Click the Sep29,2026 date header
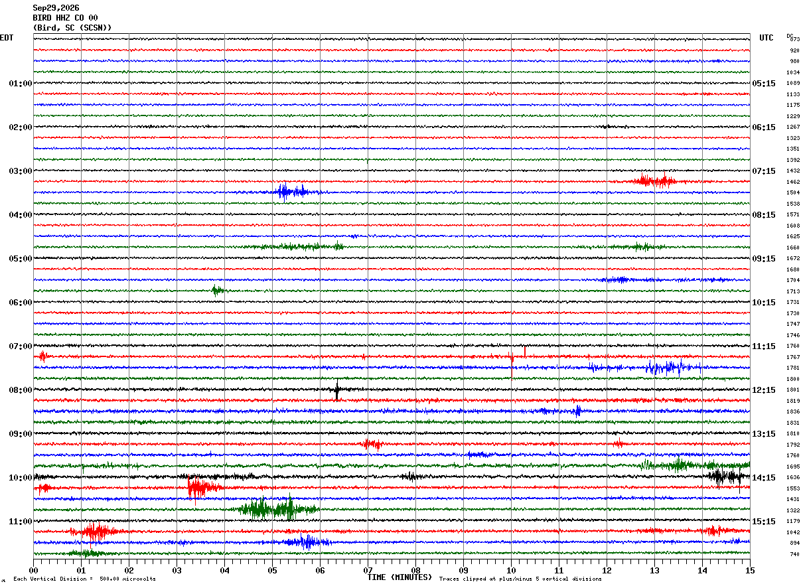 pos(56,8)
